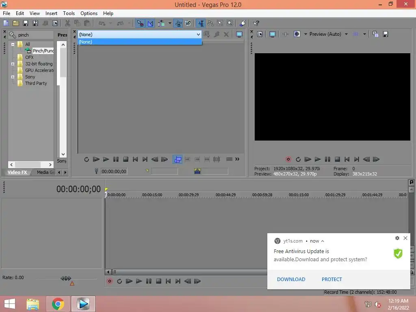
Task: Open the File menu
Action: pos(6,13)
